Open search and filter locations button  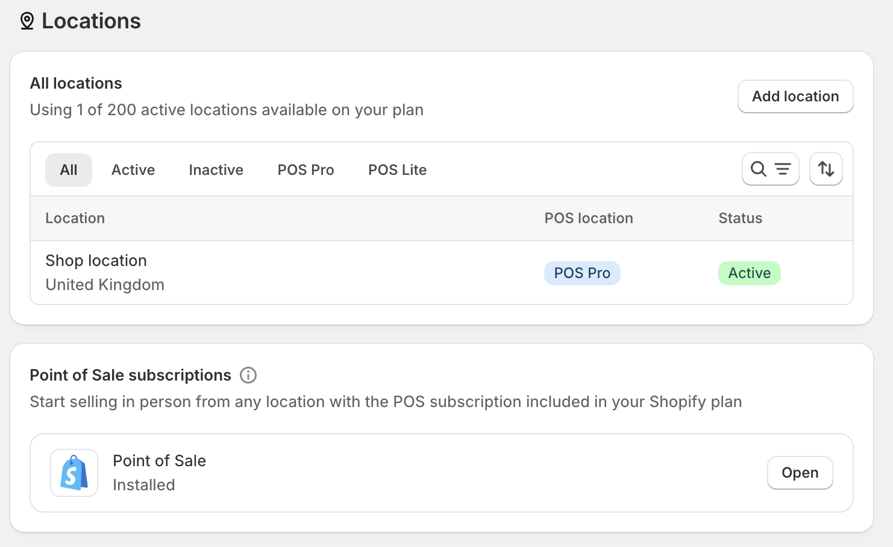click(771, 169)
